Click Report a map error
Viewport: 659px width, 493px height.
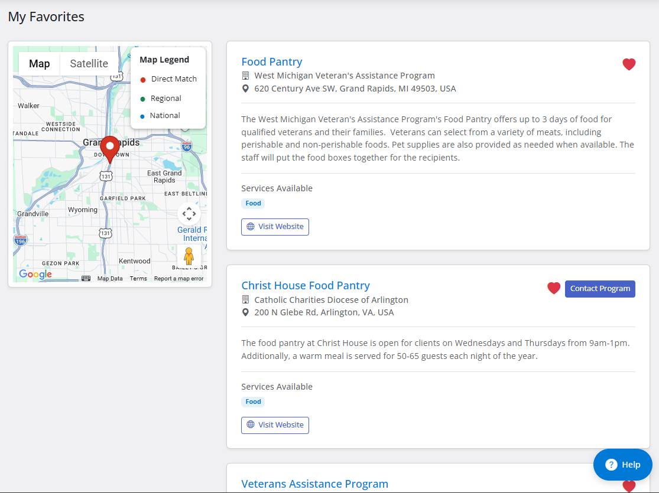(178, 279)
